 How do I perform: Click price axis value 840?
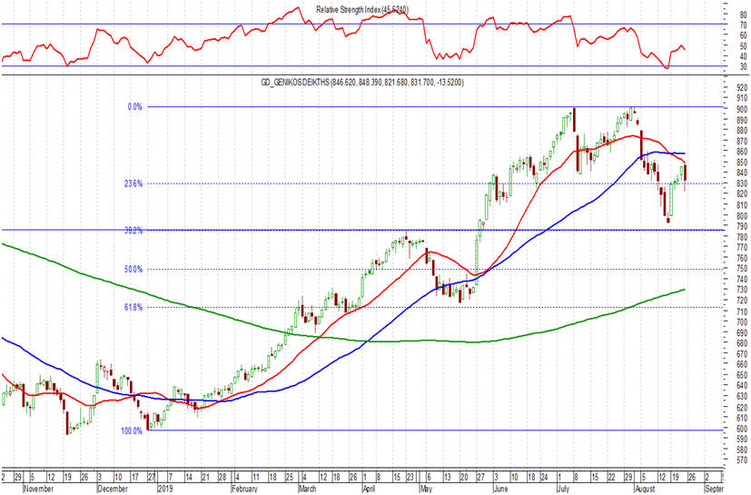(x=743, y=173)
